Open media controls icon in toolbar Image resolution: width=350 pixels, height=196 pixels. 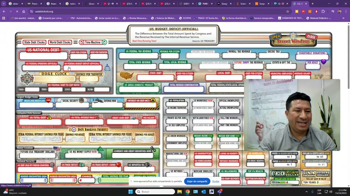333,11
